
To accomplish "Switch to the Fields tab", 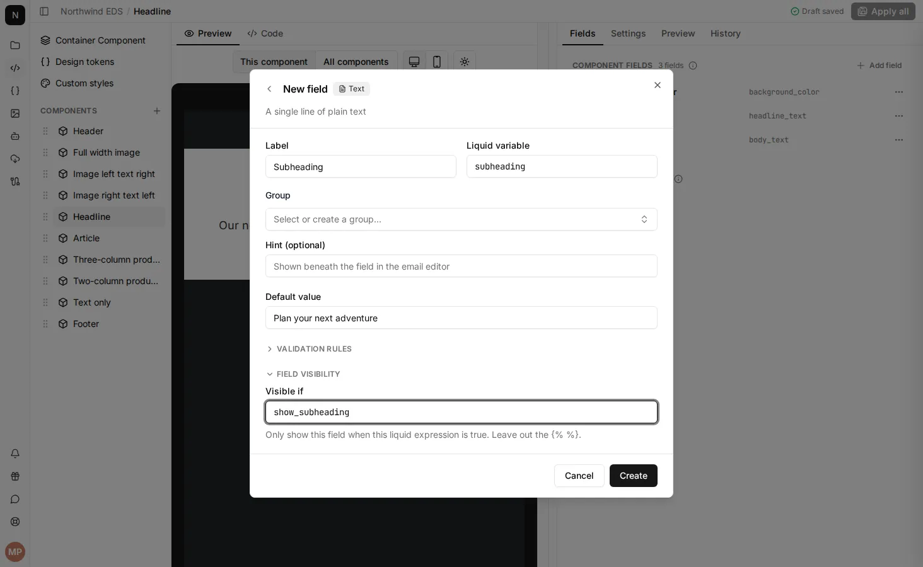I will point(583,33).
